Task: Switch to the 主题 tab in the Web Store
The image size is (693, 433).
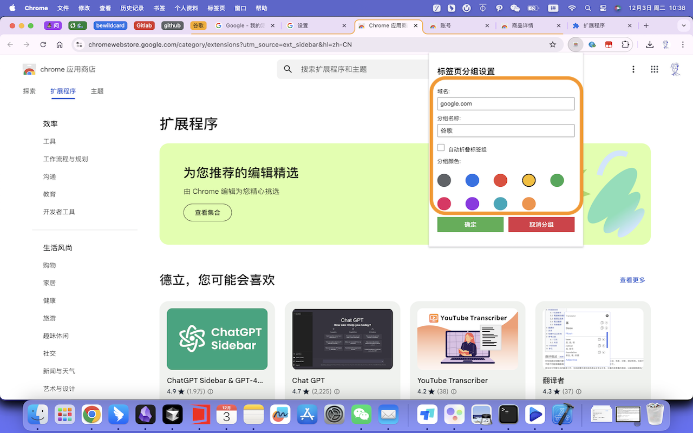Action: point(97,91)
